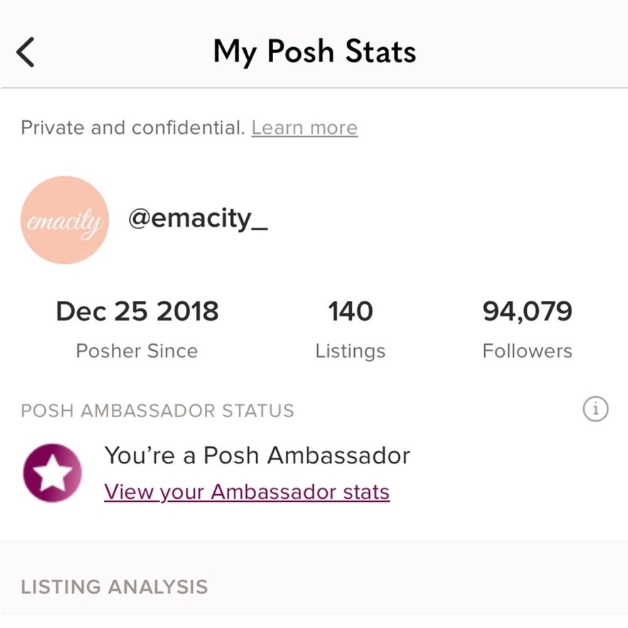
Task: Tap the back arrow icon
Action: 25,52
